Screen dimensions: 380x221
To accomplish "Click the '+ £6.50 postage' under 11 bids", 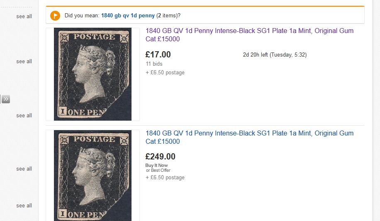I will [165, 73].
